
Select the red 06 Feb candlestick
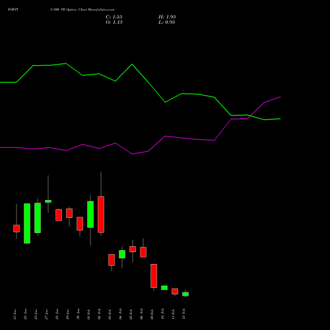(143, 252)
